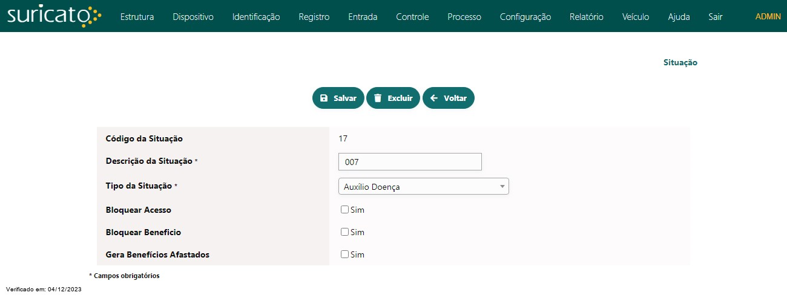The height and width of the screenshot is (298, 787).
Task: Click Sair to log out
Action: tap(715, 17)
